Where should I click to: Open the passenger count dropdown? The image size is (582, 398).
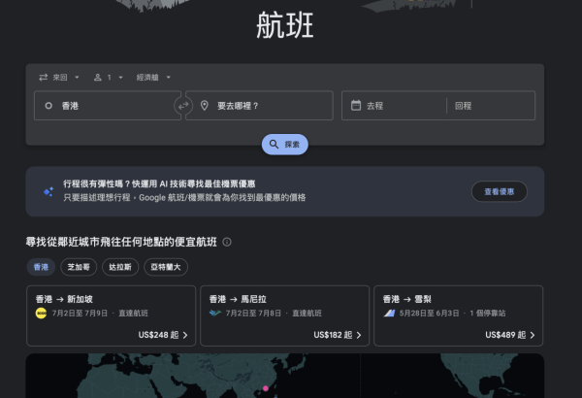[x=106, y=77]
